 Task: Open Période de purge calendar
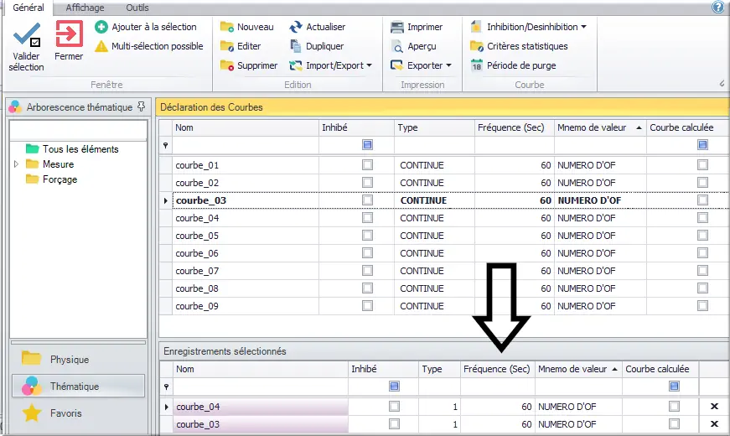click(x=513, y=65)
